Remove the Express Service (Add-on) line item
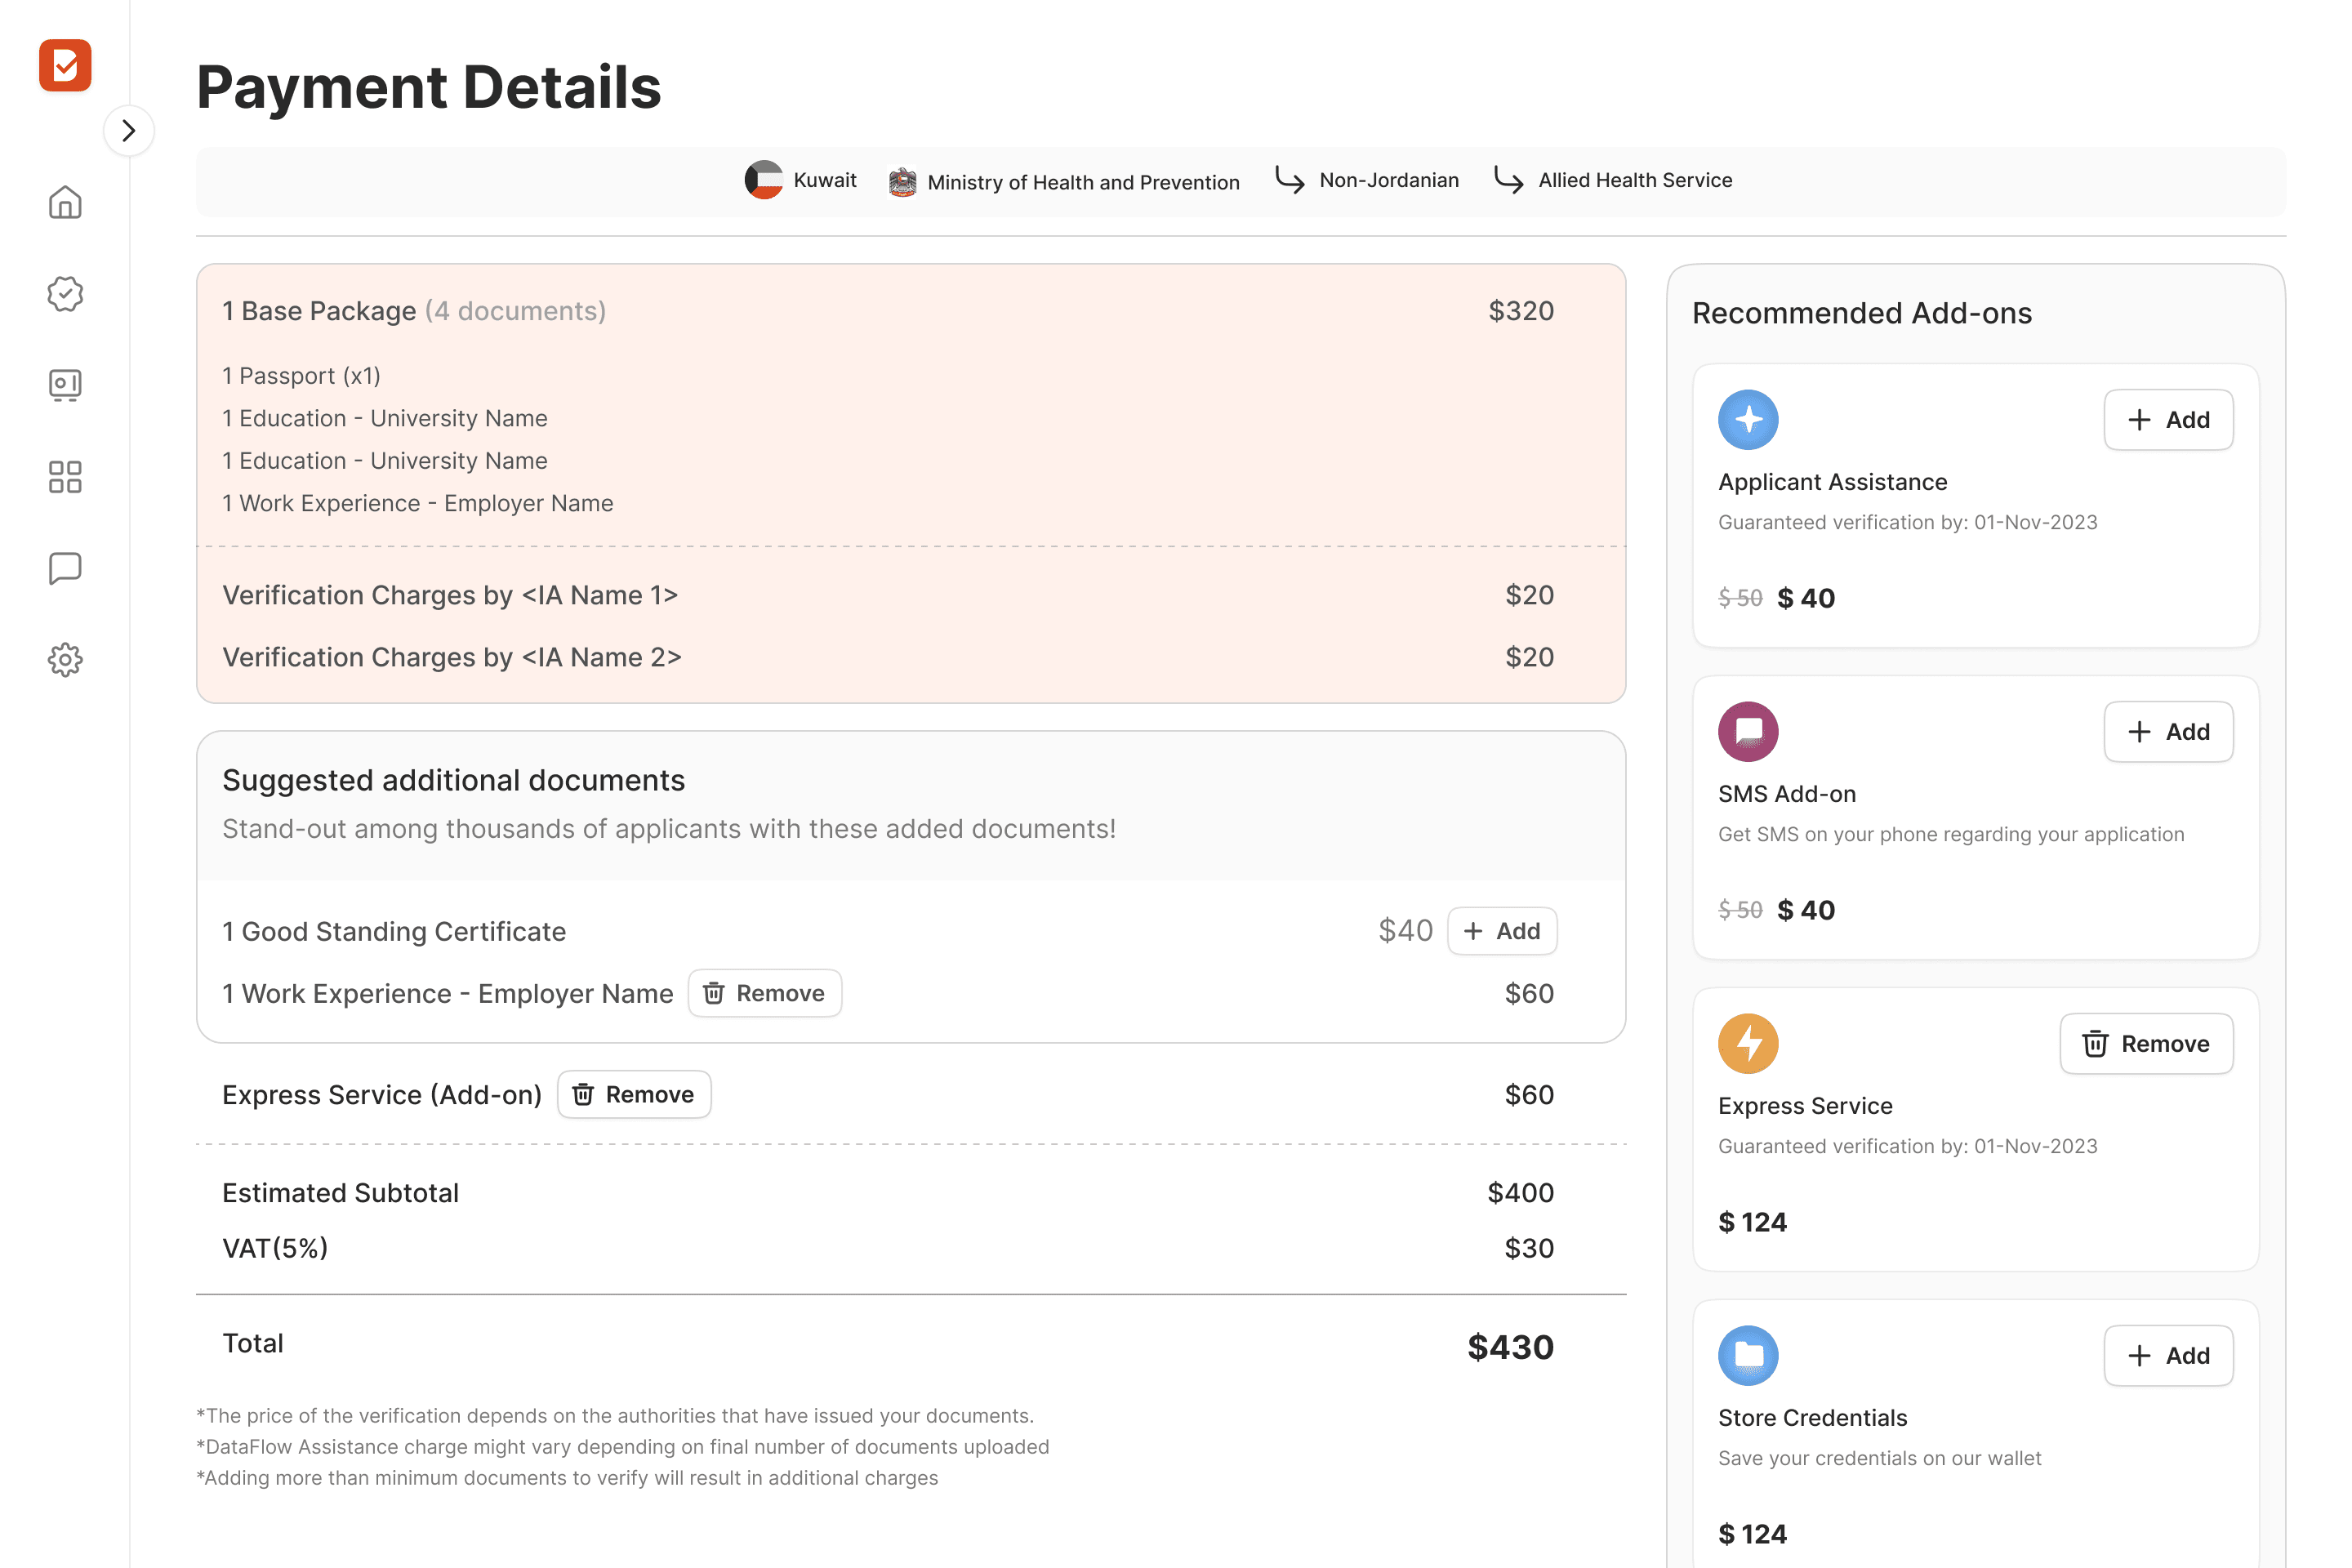The height and width of the screenshot is (1568, 2352). point(633,1095)
